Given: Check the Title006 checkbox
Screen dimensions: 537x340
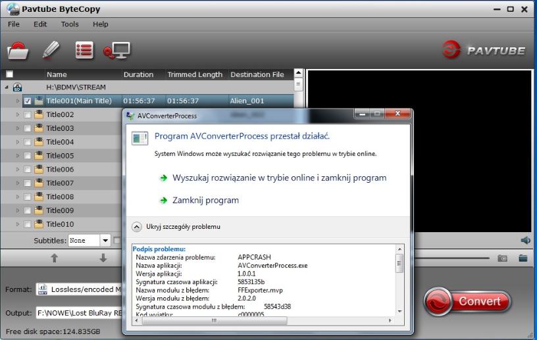Looking at the screenshot, I should point(28,170).
